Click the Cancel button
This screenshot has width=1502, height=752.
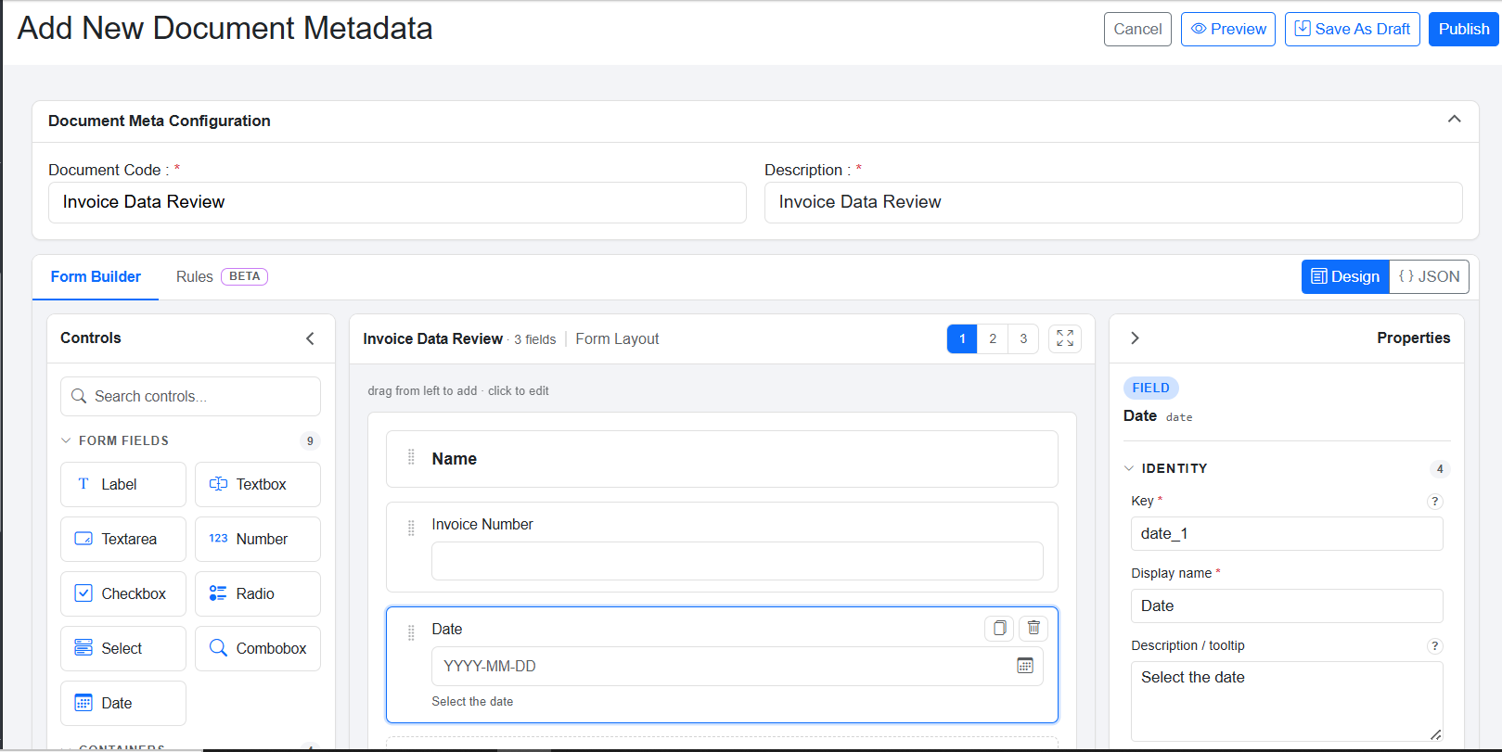[1137, 29]
